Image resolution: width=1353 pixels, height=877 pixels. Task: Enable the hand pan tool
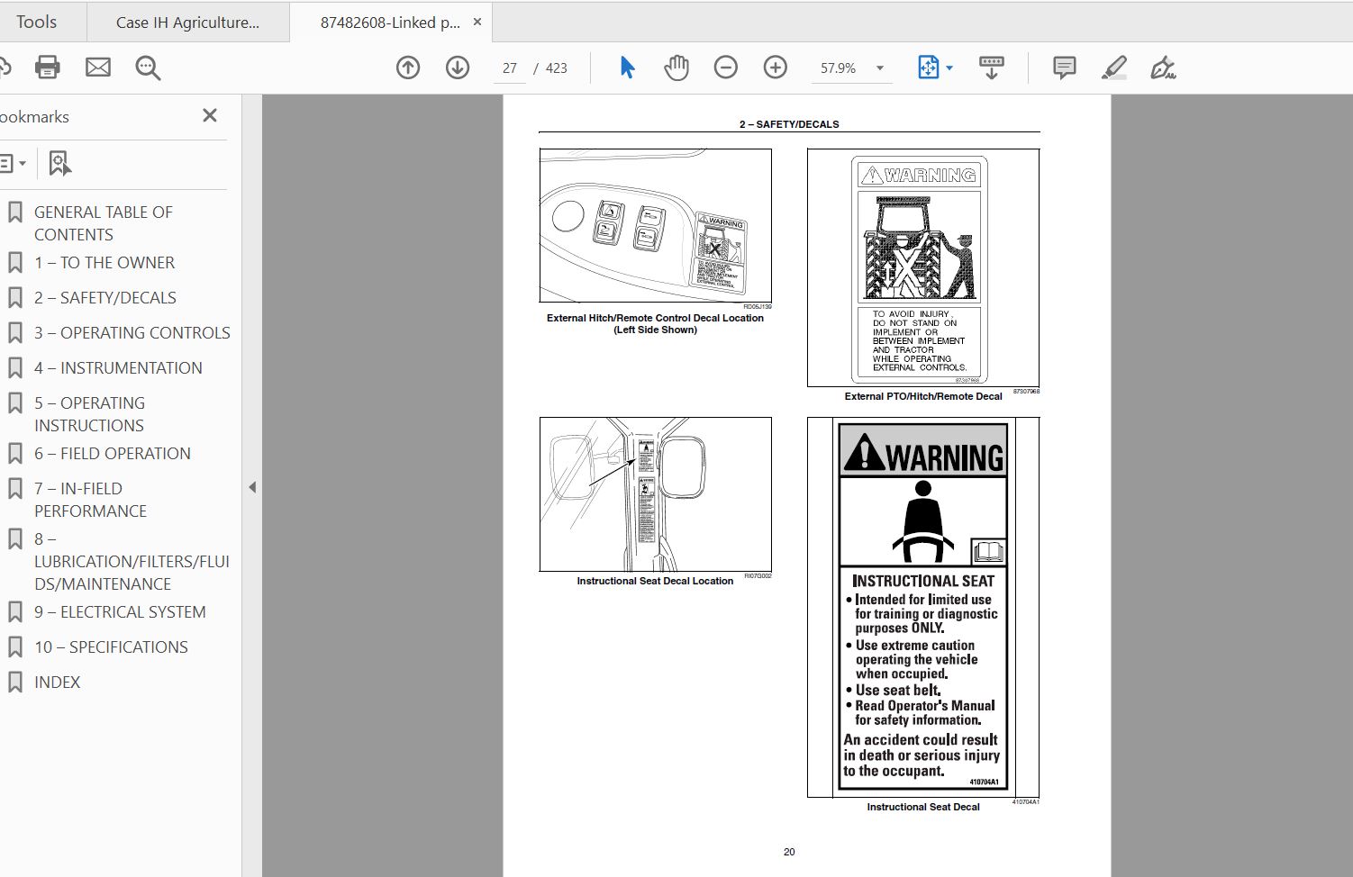coord(676,68)
